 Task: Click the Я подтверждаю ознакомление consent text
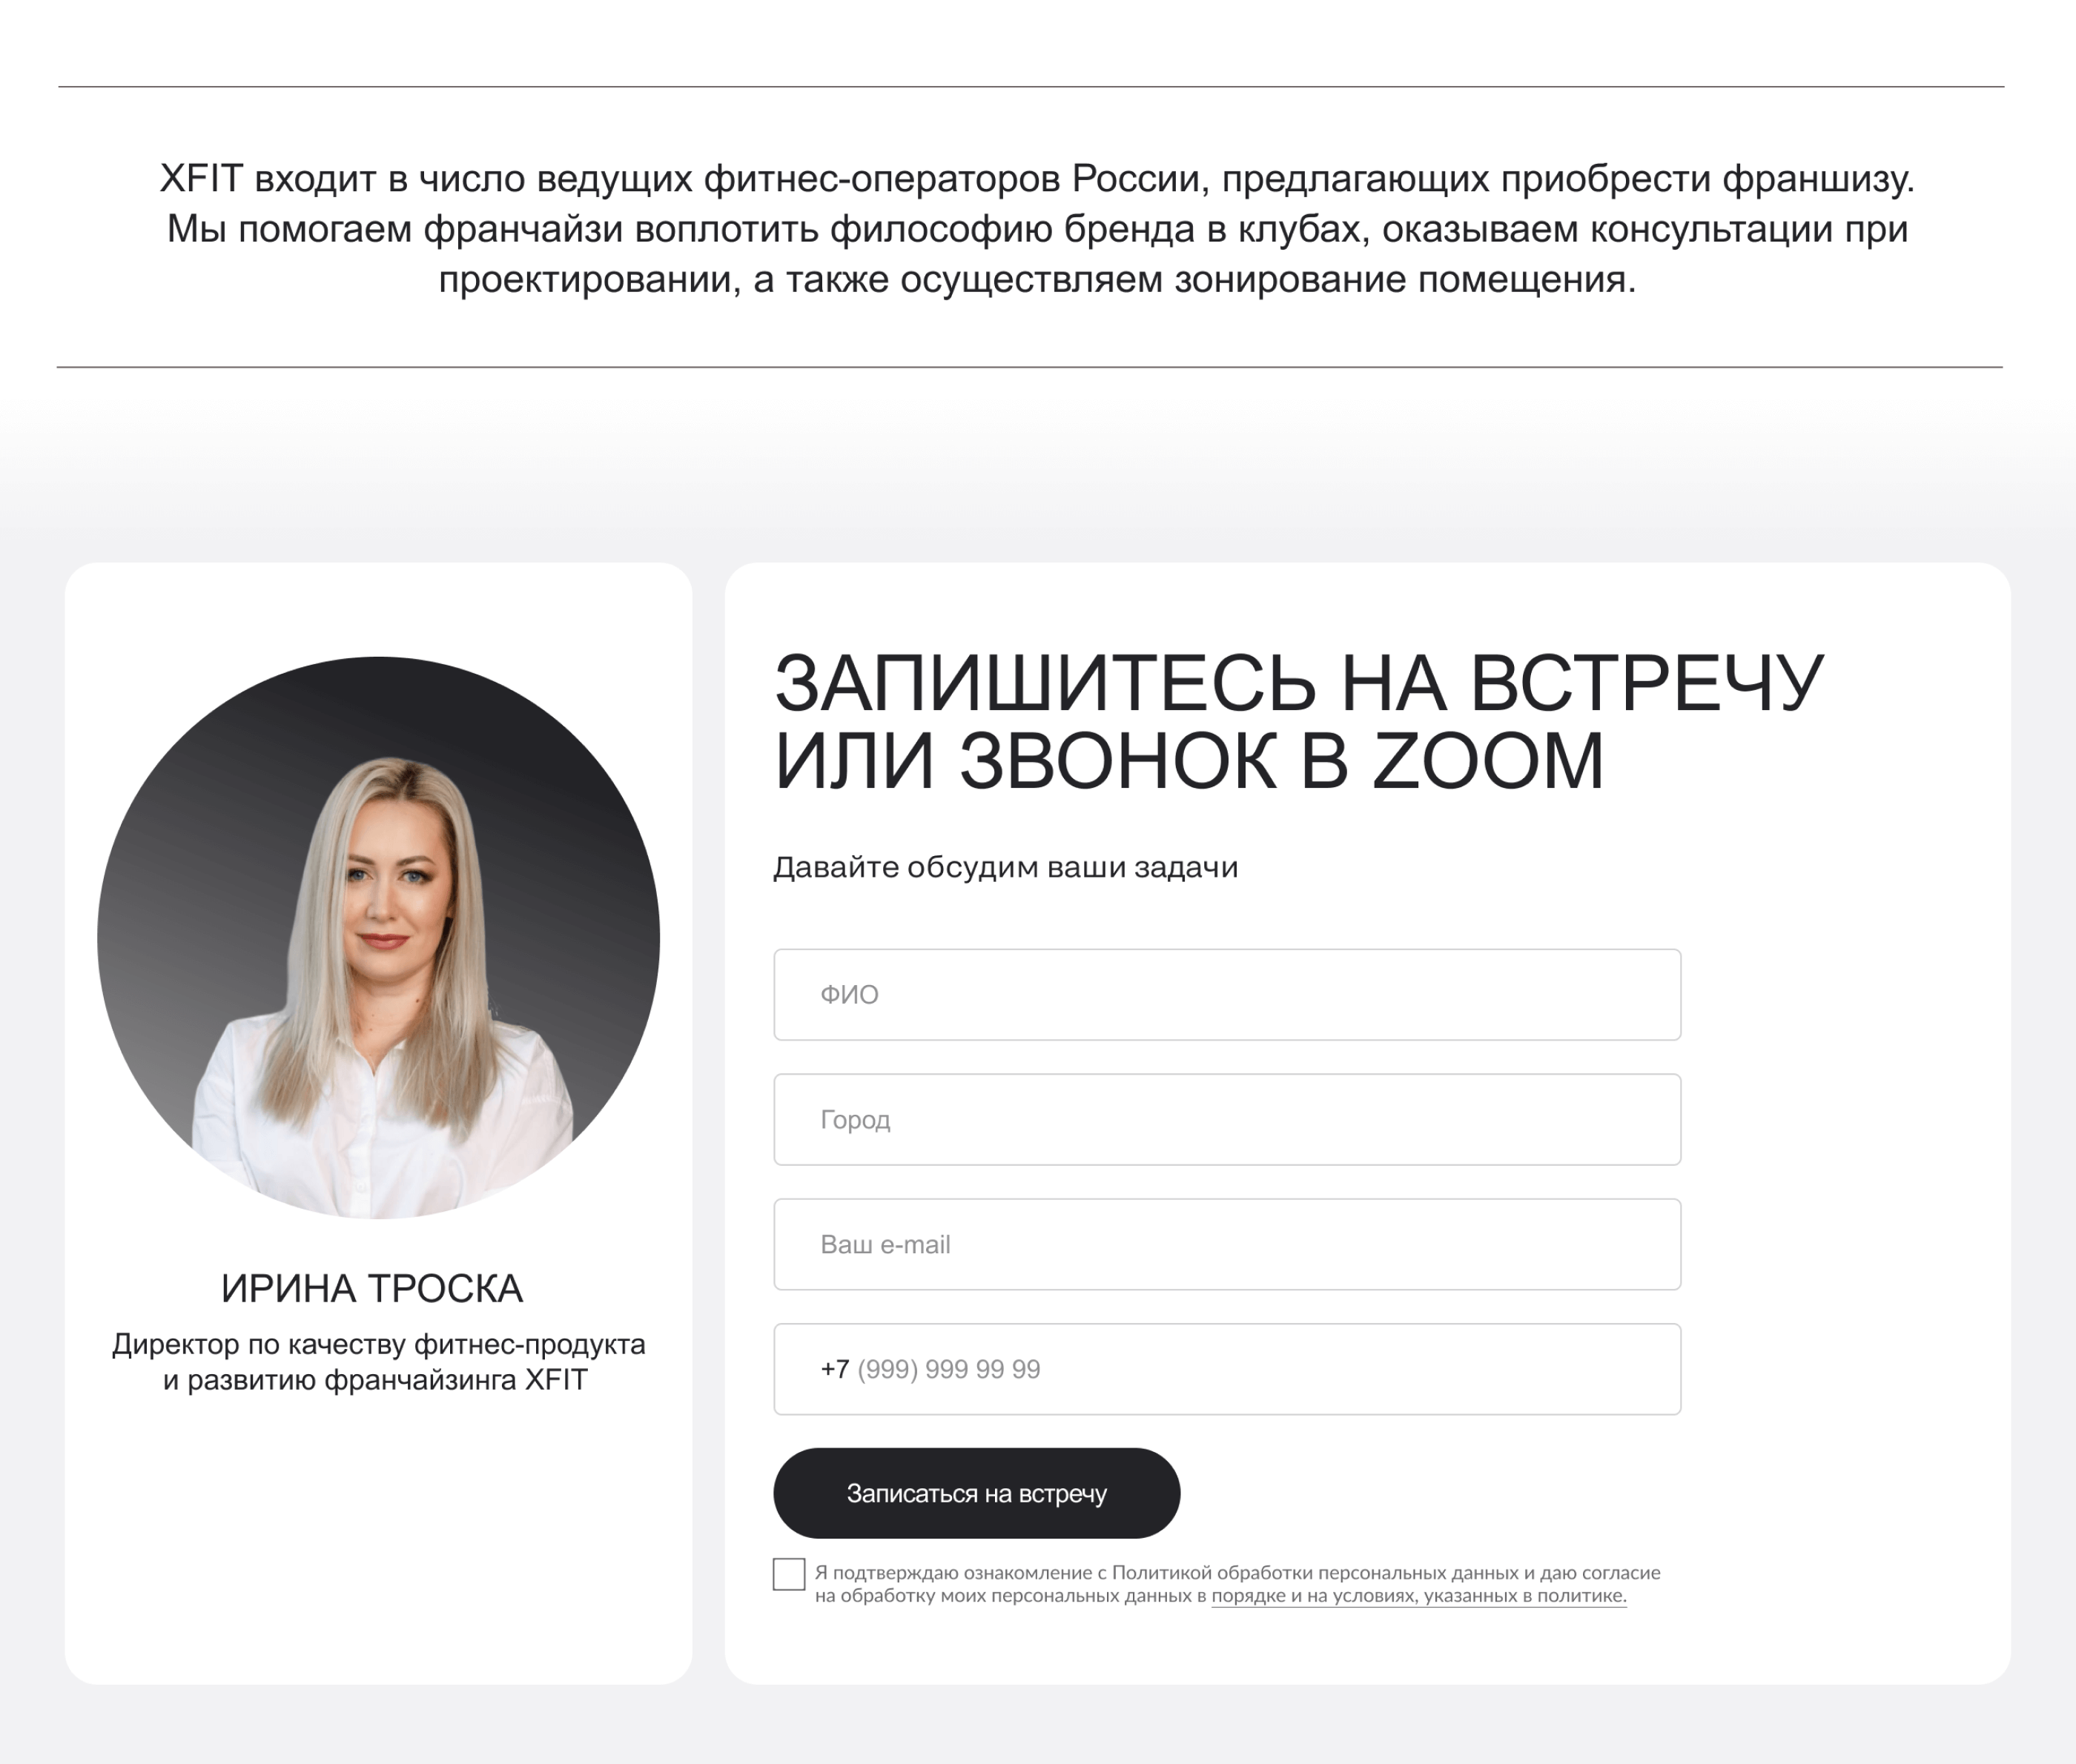[x=1237, y=1573]
